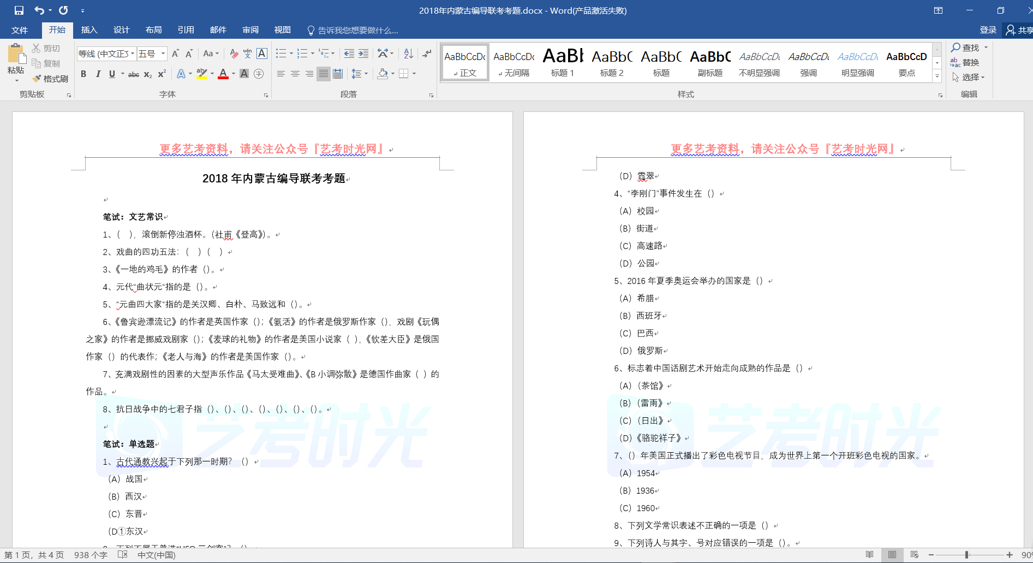Click the Sort paragraph icon
Image resolution: width=1033 pixels, height=563 pixels.
(x=408, y=54)
